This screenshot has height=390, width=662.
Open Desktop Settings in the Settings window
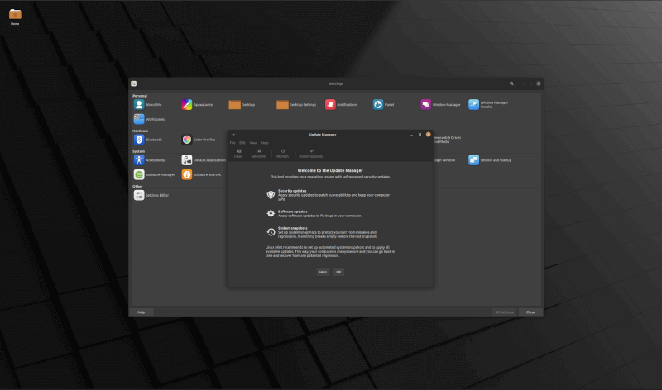[296, 105]
